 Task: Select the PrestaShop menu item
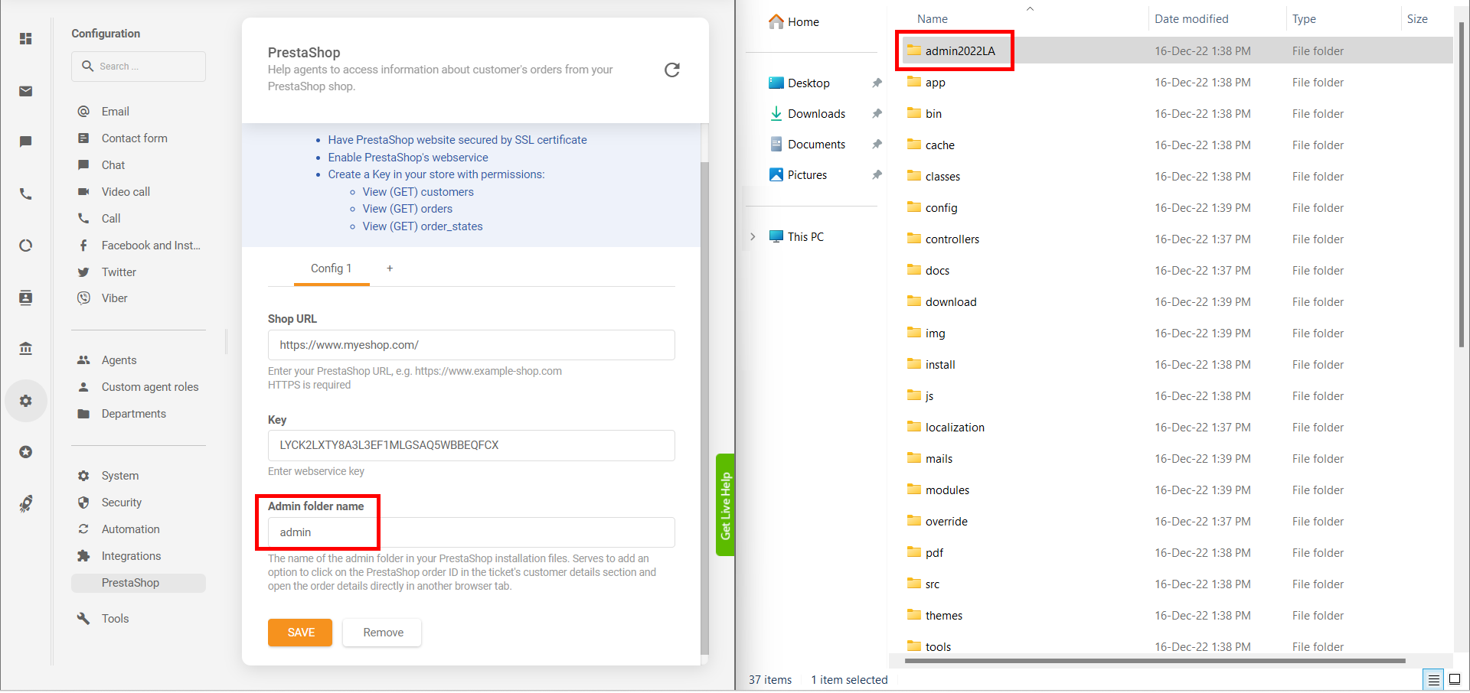pyautogui.click(x=139, y=583)
